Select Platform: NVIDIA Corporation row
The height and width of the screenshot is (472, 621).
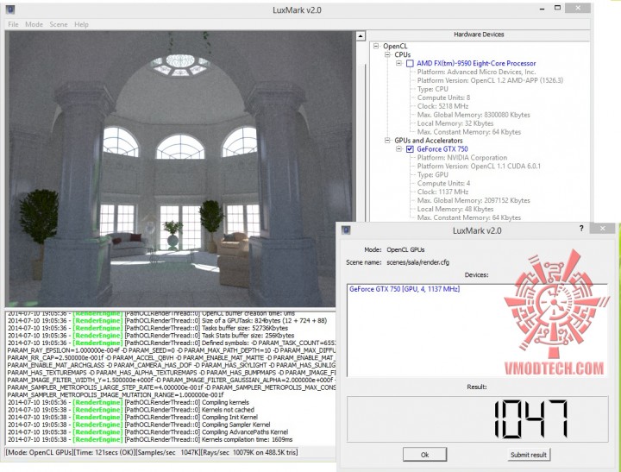[461, 158]
